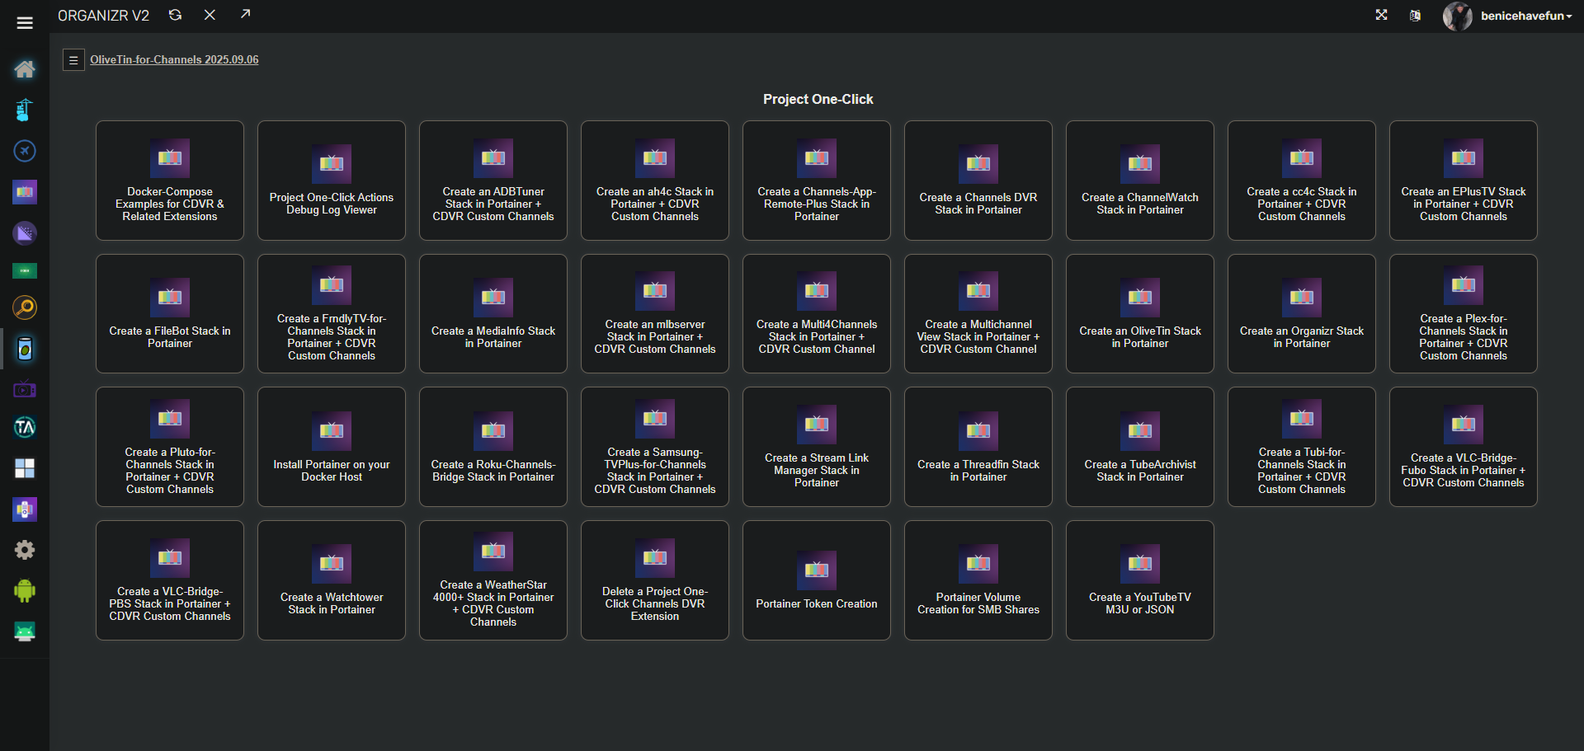
Task: Open the TA TubeArchivist sidebar icon
Action: coord(25,427)
